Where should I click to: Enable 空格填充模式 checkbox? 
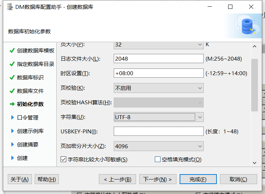coord(158,160)
